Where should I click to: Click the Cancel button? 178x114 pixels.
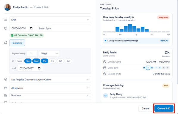[146, 108]
